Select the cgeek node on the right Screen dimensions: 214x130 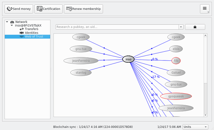pos(176,37)
